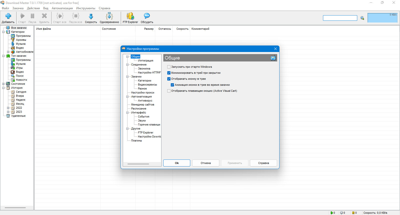Click the settings tree horizontal scrollbar
This screenshot has width=400, height=215.
click(138, 164)
